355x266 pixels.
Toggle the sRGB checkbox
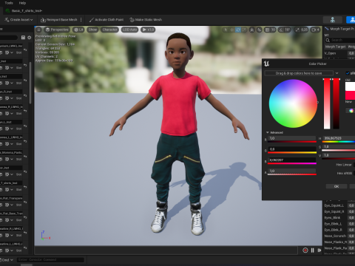[348, 73]
